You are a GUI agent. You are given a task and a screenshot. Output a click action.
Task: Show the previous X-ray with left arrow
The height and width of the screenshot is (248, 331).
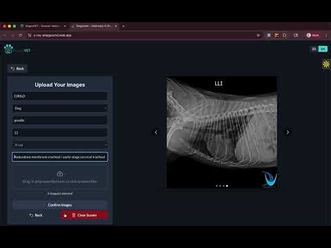pos(156,132)
